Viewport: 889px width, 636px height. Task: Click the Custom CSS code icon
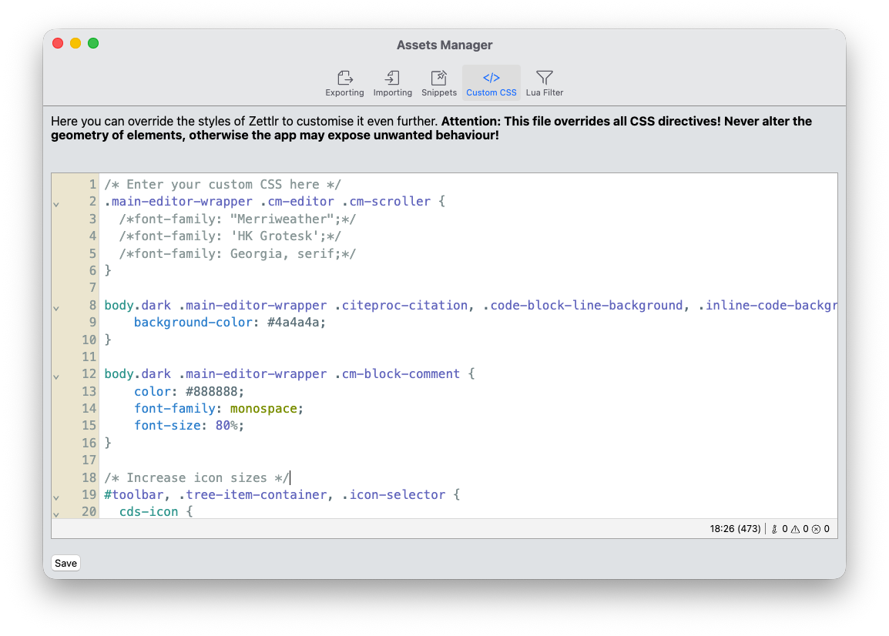(x=491, y=77)
